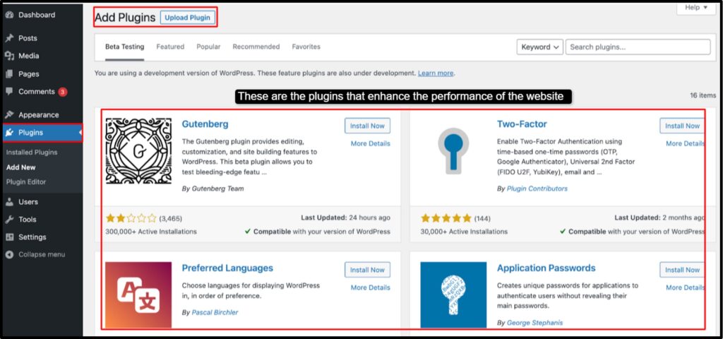Click the Pages icon in sidebar
723x339 pixels.
click(x=9, y=73)
